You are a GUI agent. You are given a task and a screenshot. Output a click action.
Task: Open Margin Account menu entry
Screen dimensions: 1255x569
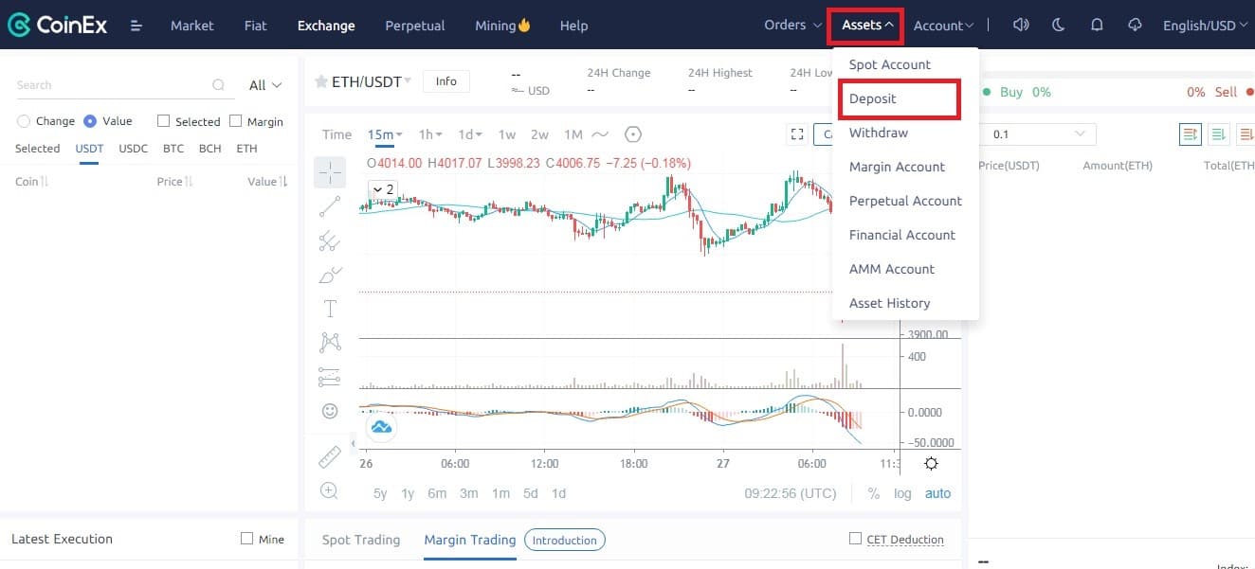897,167
